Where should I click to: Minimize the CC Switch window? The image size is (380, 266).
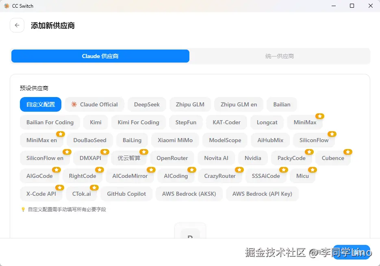click(334, 6)
